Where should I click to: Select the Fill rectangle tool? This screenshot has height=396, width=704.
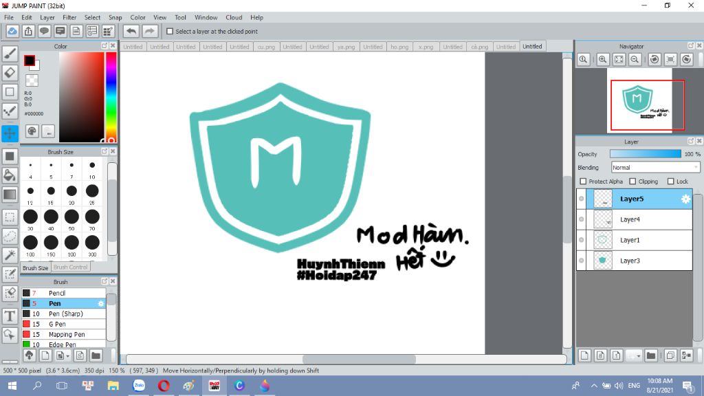pos(10,156)
